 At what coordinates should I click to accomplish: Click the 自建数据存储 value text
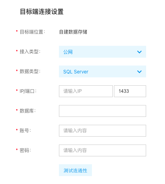[x=73, y=32]
